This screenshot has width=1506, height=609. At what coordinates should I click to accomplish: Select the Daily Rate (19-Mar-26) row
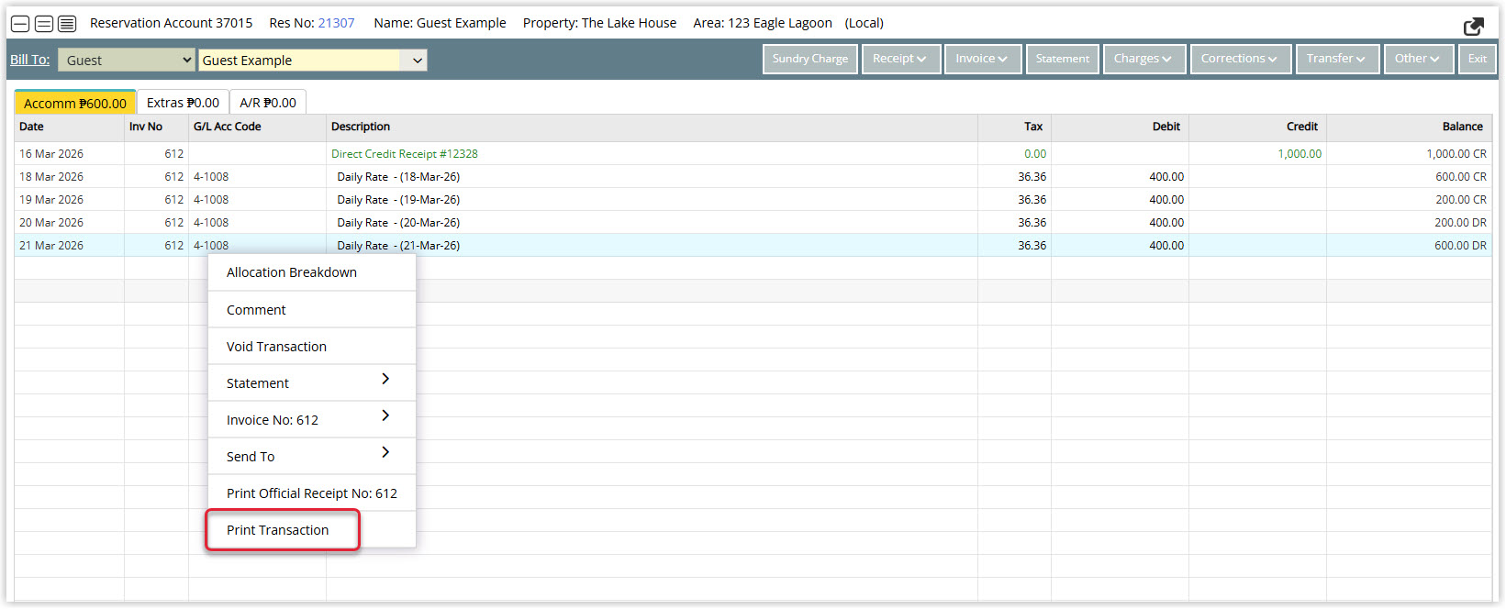coord(753,200)
